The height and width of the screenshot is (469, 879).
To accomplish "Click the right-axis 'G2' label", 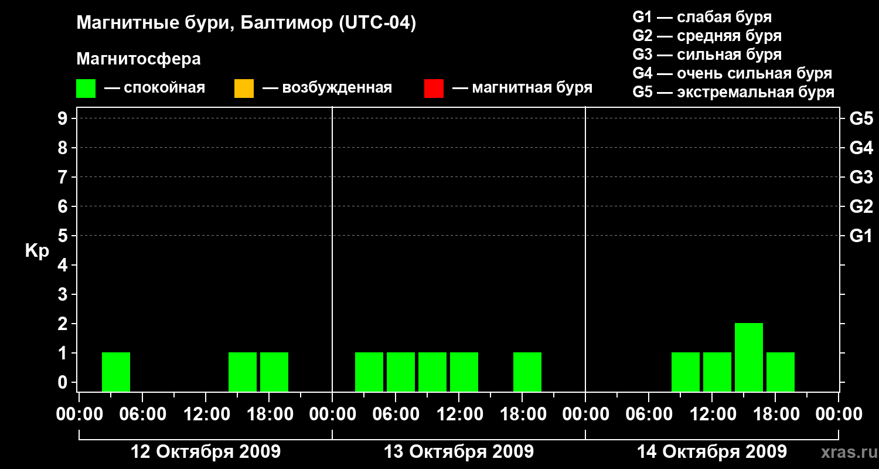I will pyautogui.click(x=861, y=206).
